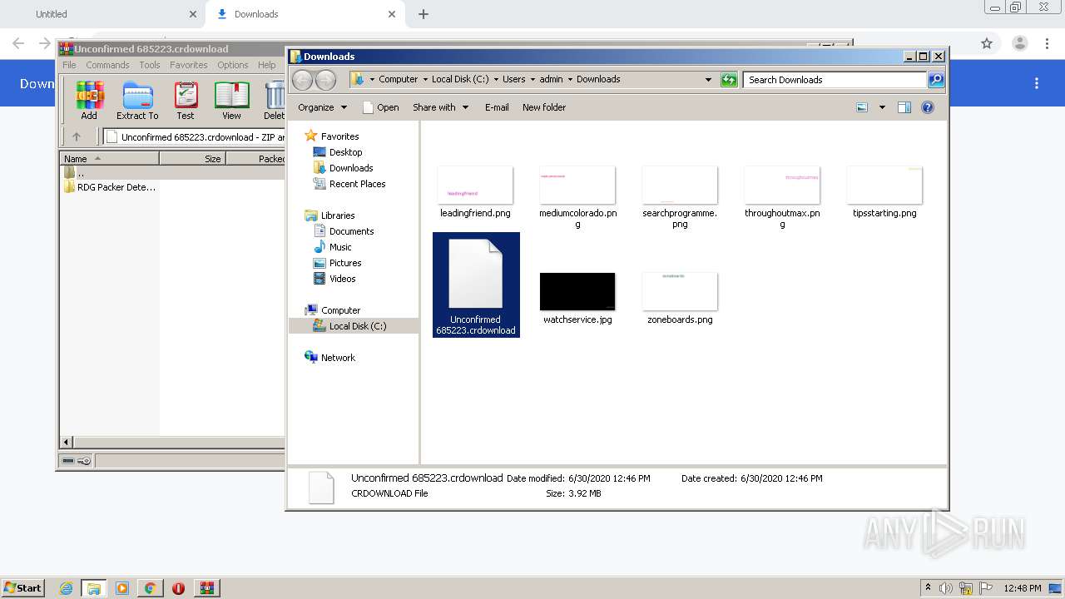Image resolution: width=1065 pixels, height=599 pixels.
Task: Sort by Name column in WinRAR
Action: (109, 158)
